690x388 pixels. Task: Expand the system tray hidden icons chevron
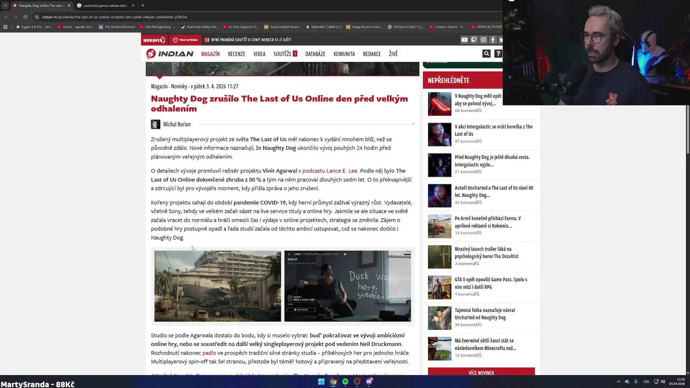pyautogui.click(x=618, y=382)
